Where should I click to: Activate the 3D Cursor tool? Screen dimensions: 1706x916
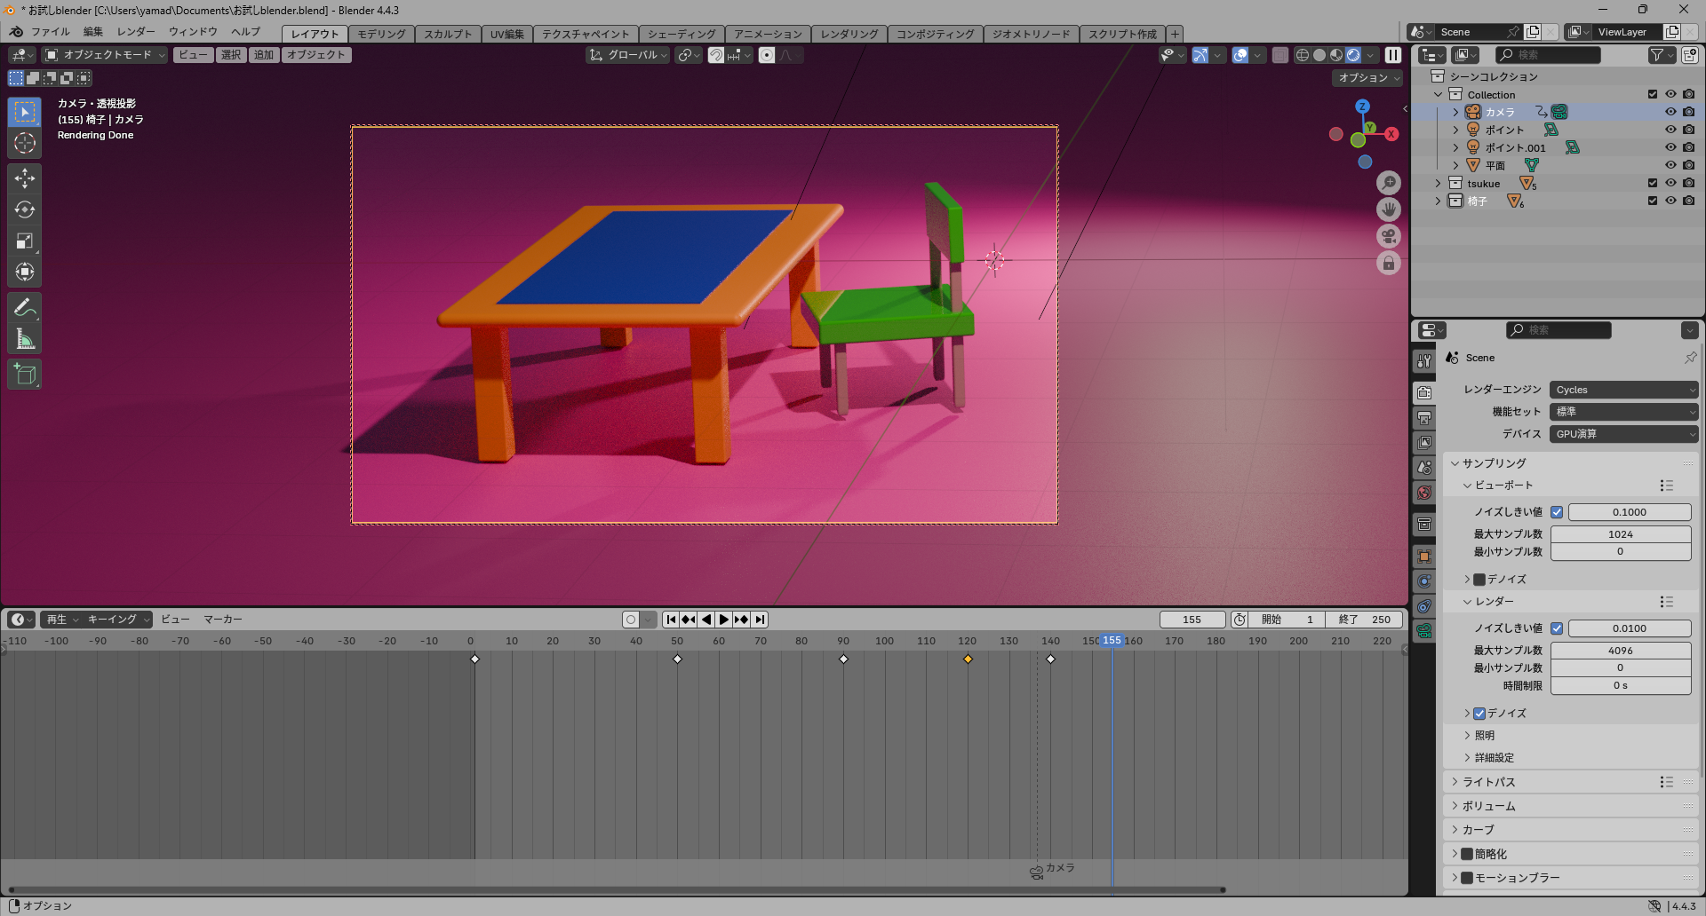pyautogui.click(x=25, y=143)
